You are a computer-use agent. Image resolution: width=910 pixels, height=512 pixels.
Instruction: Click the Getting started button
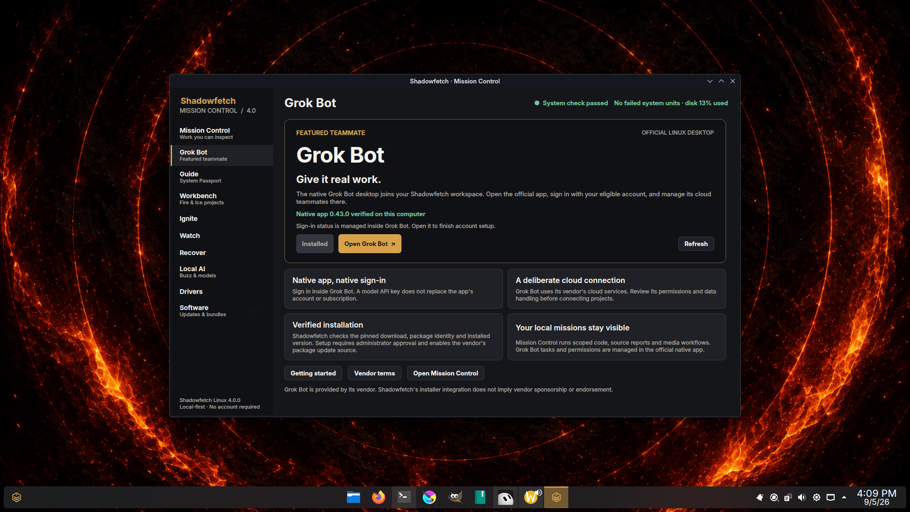313,373
